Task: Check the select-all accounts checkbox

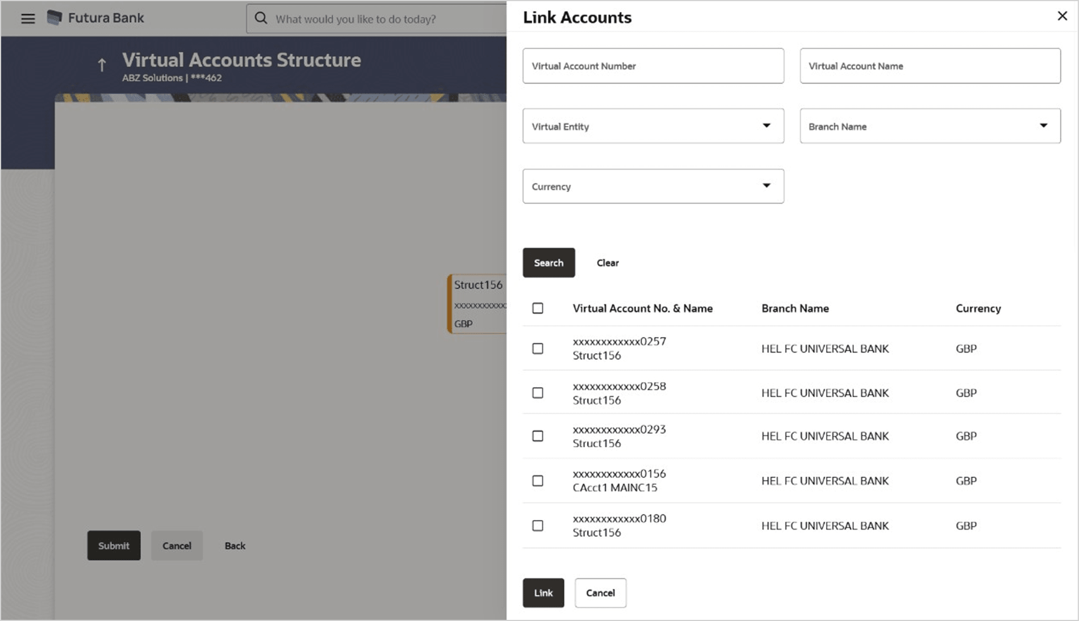Action: [x=537, y=308]
